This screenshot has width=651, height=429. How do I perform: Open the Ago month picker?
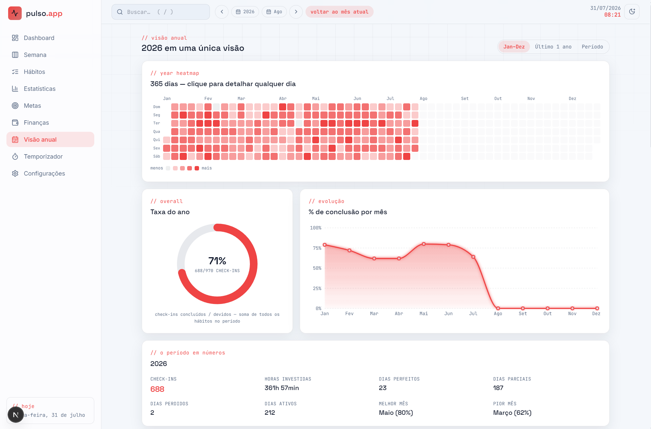pos(274,12)
